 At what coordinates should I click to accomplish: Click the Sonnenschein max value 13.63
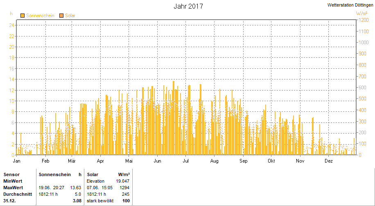[76, 188]
